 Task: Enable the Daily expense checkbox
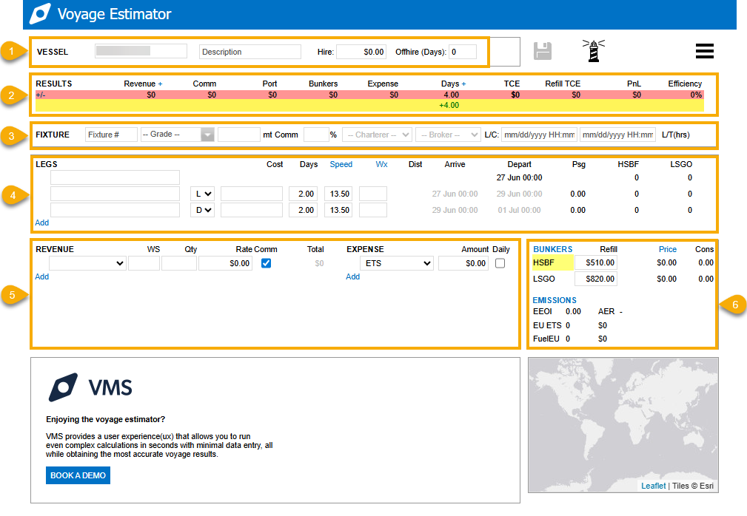[500, 263]
